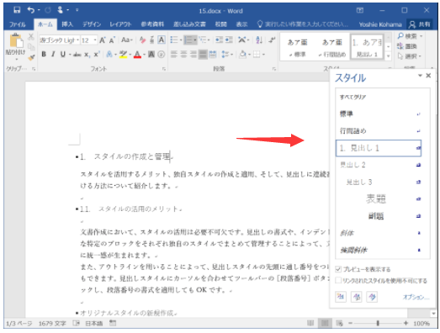Apply yellow text highlight color
This screenshot has width=440, height=333.
(123, 55)
